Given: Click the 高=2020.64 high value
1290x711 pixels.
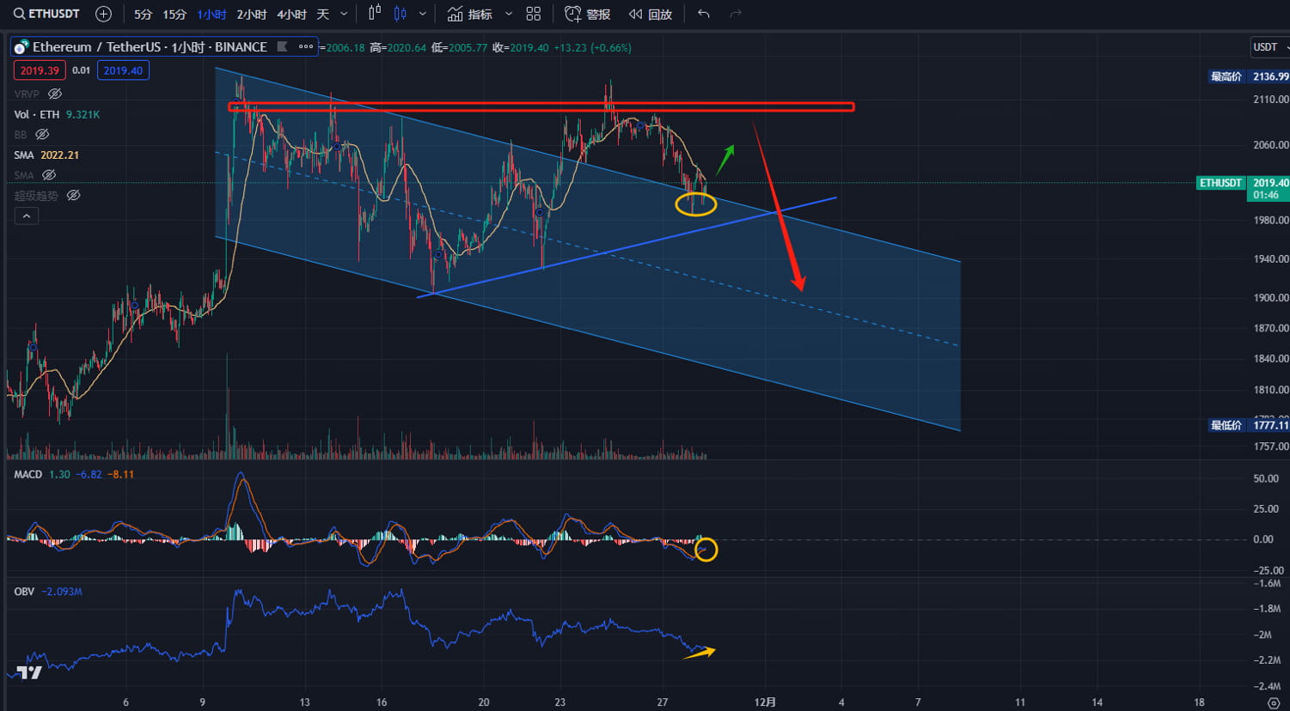Looking at the screenshot, I should [398, 48].
